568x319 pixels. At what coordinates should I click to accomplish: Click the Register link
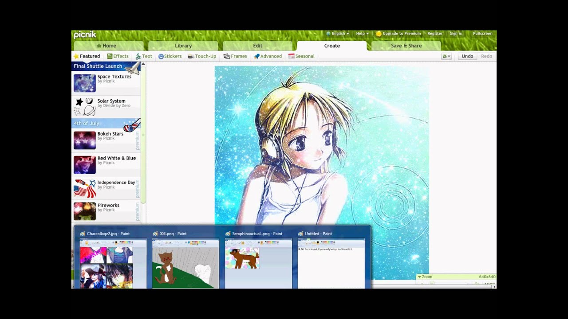(435, 34)
